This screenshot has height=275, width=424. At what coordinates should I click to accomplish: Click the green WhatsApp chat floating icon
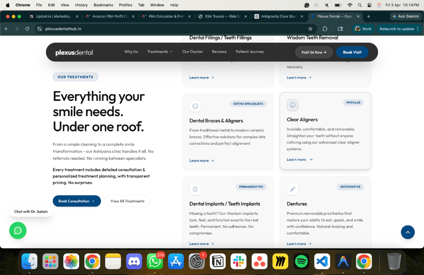pos(18,230)
